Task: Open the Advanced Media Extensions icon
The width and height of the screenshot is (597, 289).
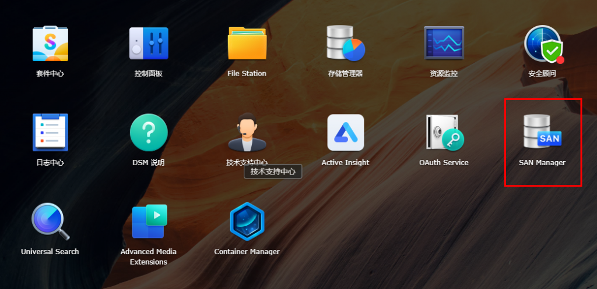Action: tap(149, 222)
